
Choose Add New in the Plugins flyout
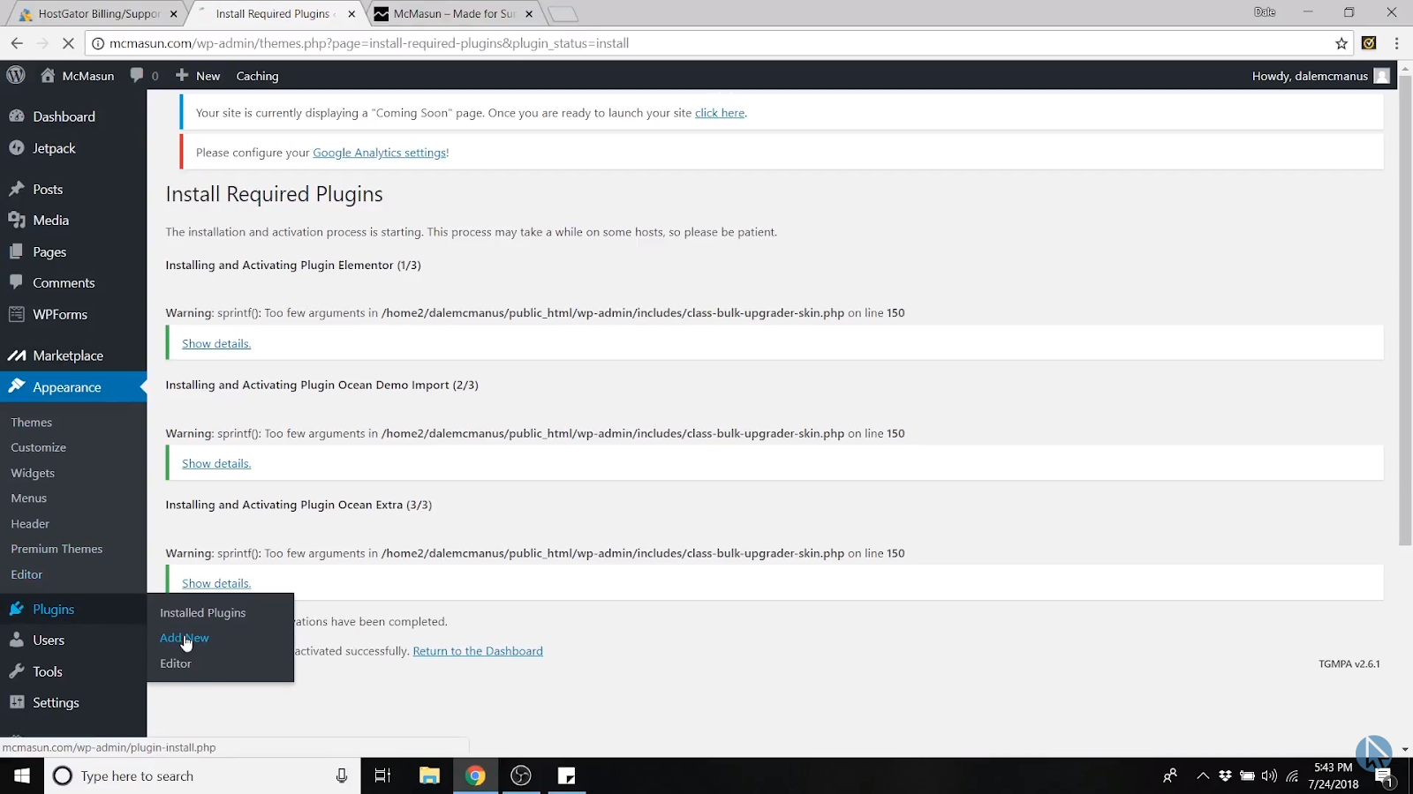click(185, 638)
